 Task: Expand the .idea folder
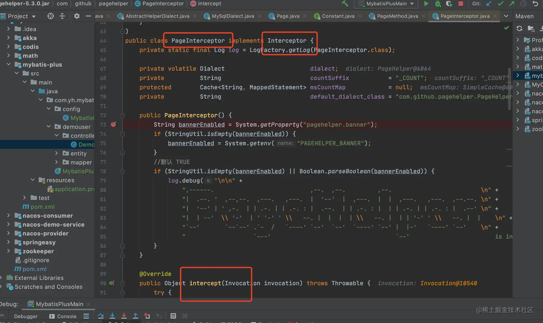(8, 29)
